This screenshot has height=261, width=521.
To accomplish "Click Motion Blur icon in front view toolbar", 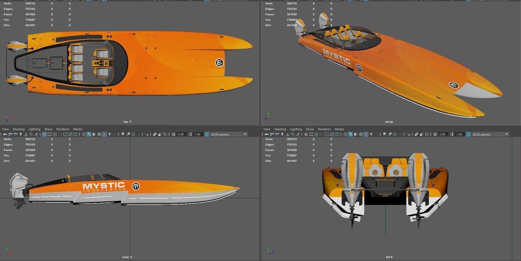I will click(x=128, y=134).
